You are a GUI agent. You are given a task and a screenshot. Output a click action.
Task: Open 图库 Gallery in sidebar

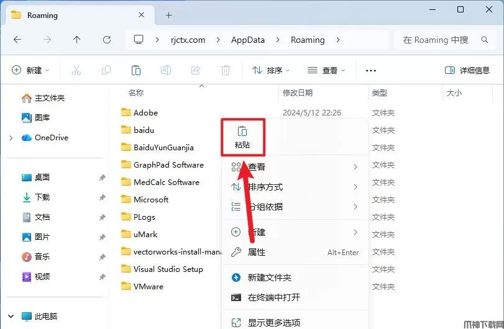pyautogui.click(x=35, y=118)
